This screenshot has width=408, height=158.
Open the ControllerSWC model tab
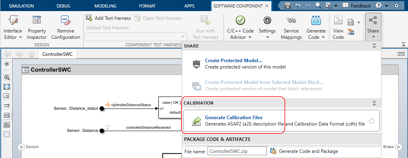(57, 54)
